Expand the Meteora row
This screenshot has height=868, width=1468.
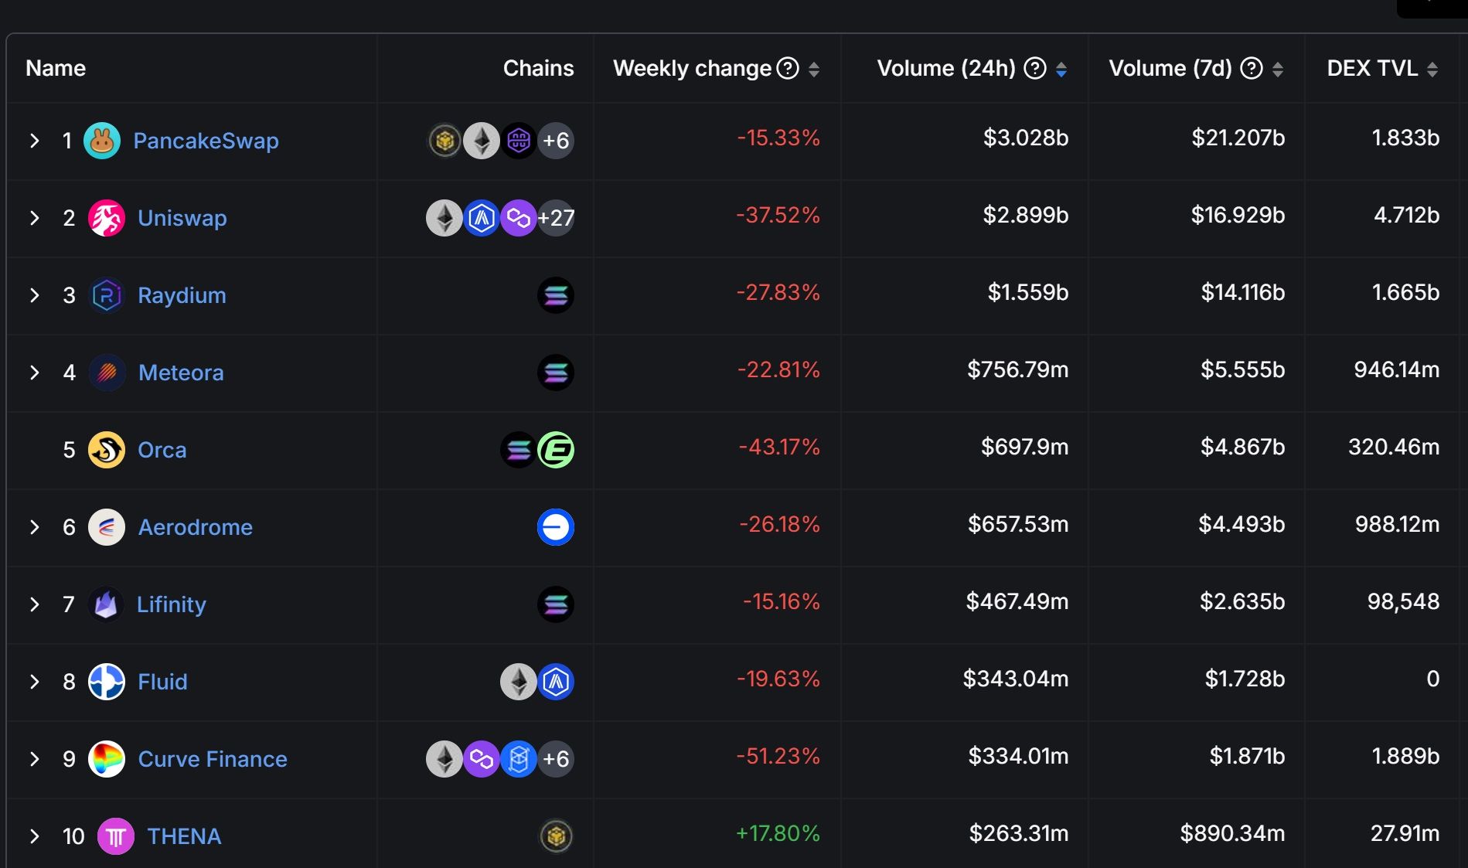[34, 373]
